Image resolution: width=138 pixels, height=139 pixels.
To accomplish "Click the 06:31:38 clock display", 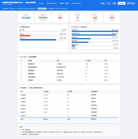I will pos(131,3).
